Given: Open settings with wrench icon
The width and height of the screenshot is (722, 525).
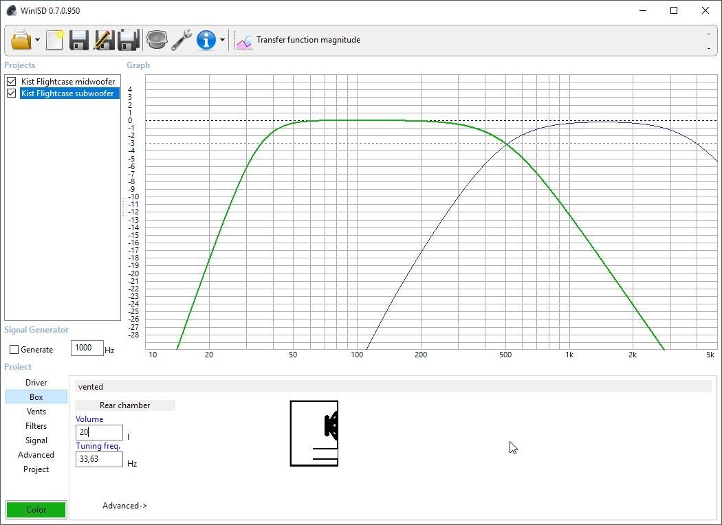Looking at the screenshot, I should point(182,40).
